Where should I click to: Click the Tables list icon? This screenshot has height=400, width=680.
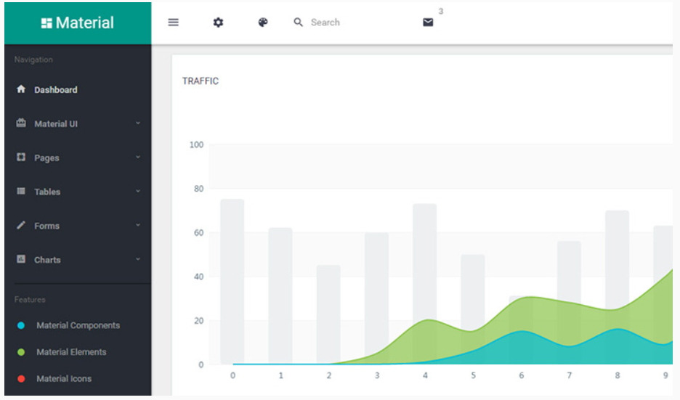[x=21, y=191]
